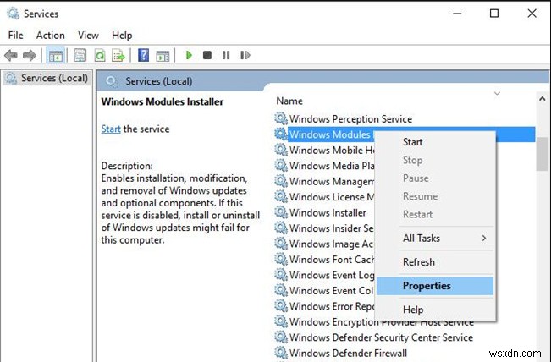Viewport: 551px width, 362px height.
Task: Click the Refresh toolbar icon
Action: pos(100,56)
